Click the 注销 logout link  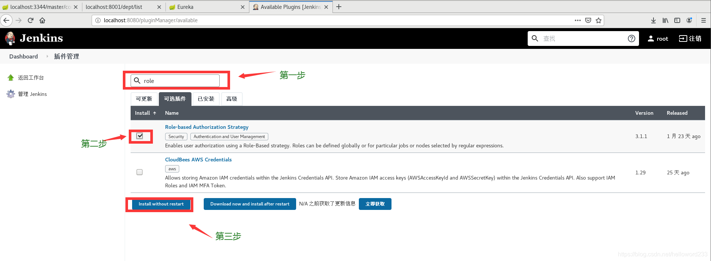tap(695, 39)
